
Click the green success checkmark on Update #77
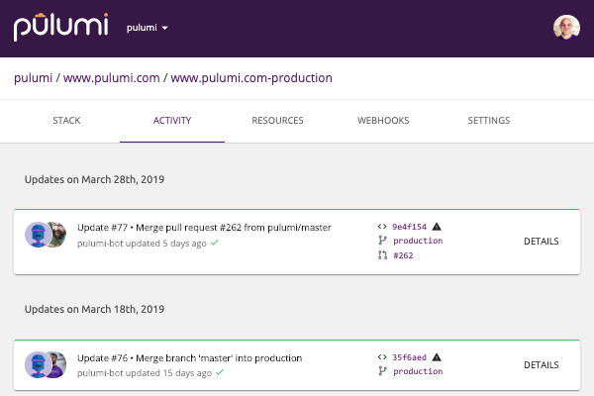coord(215,243)
